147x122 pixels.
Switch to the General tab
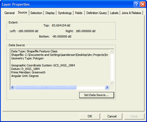[9, 13]
